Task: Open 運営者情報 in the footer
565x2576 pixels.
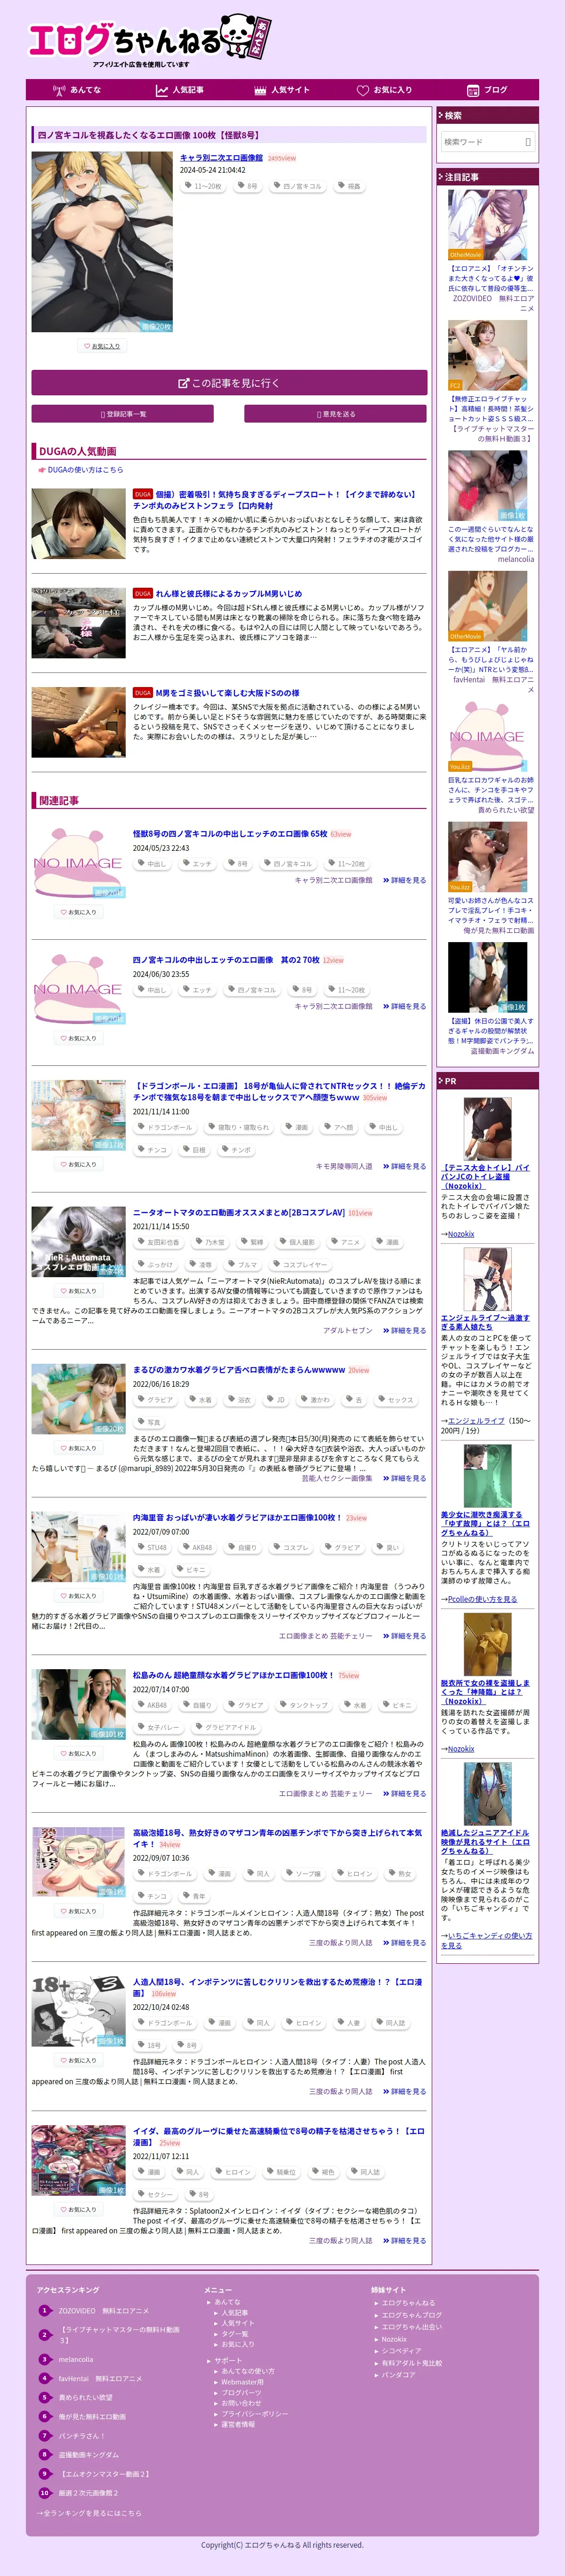Action: (238, 2424)
